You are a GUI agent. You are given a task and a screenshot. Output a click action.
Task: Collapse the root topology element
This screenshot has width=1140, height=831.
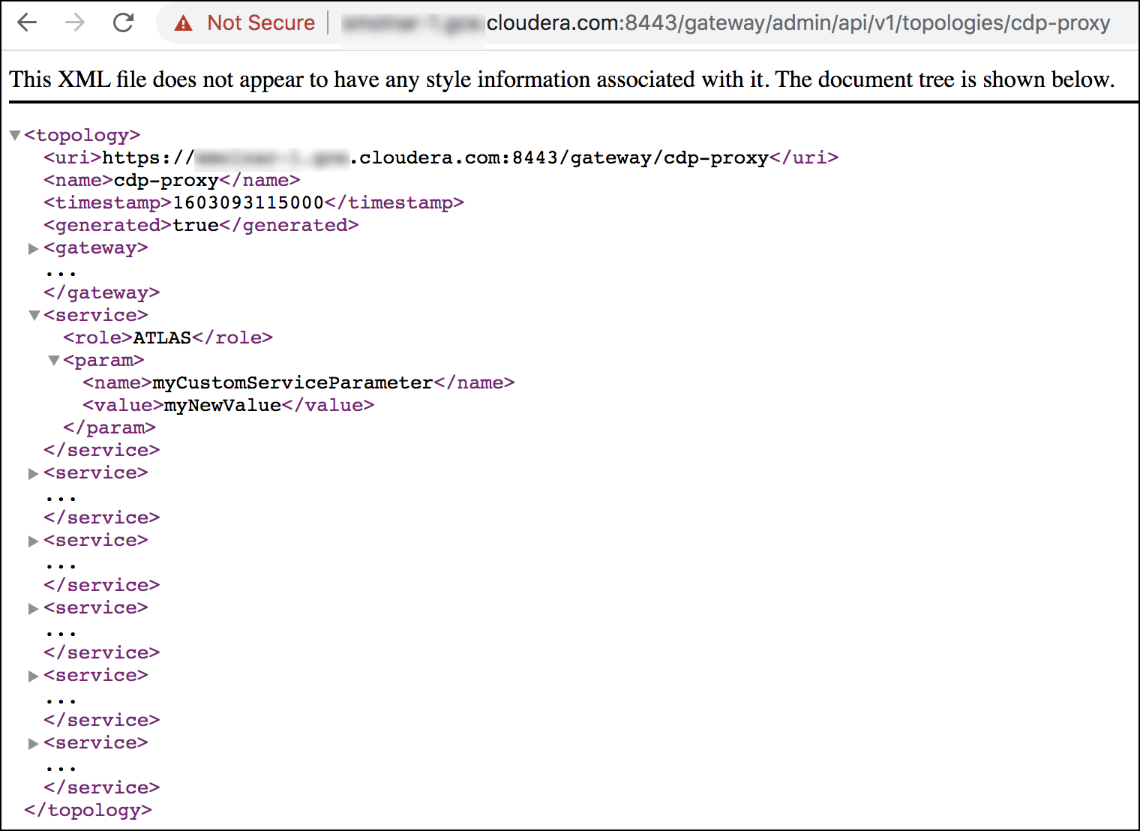15,136
